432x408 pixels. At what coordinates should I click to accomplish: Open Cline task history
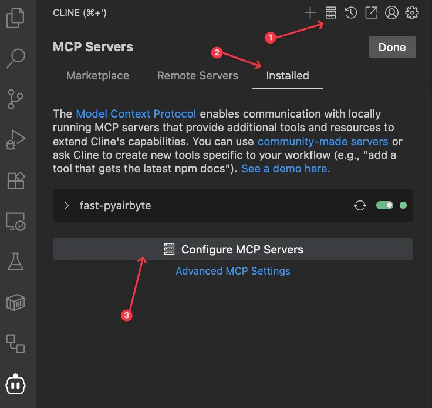[351, 13]
